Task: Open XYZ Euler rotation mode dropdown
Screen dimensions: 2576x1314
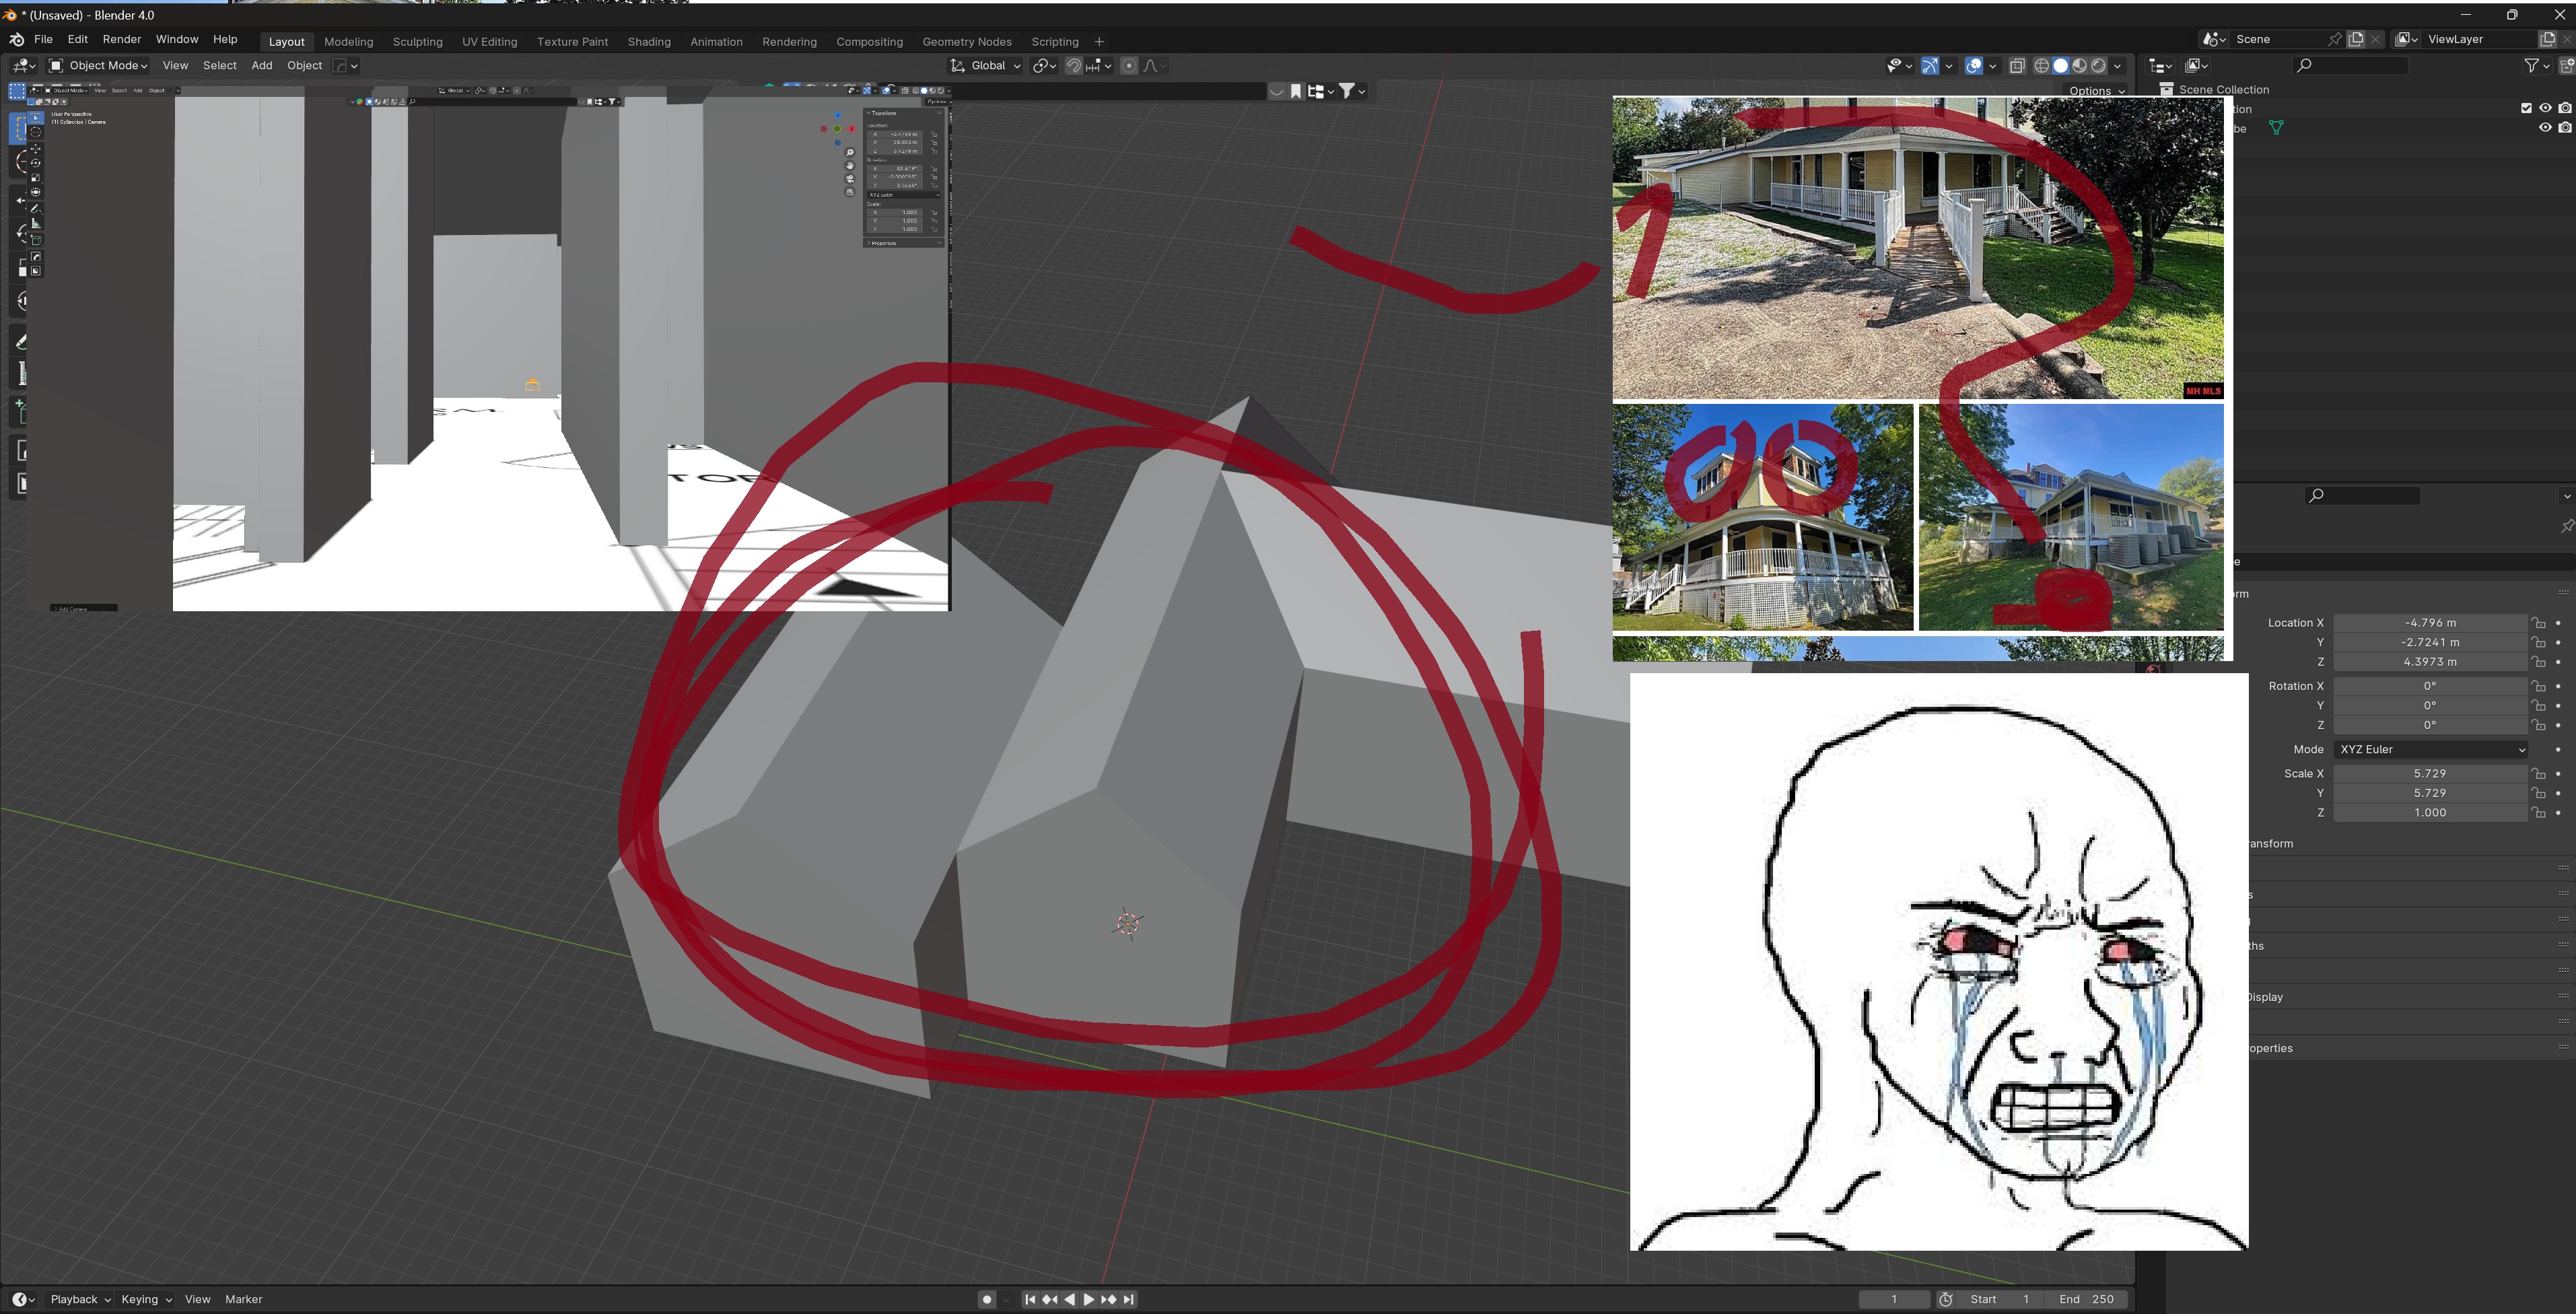Action: [x=2431, y=749]
